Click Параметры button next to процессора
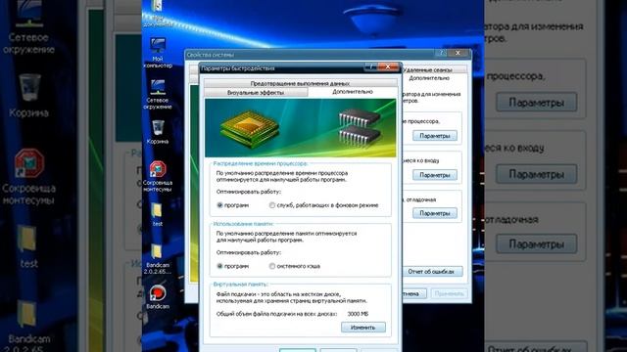 pyautogui.click(x=435, y=136)
